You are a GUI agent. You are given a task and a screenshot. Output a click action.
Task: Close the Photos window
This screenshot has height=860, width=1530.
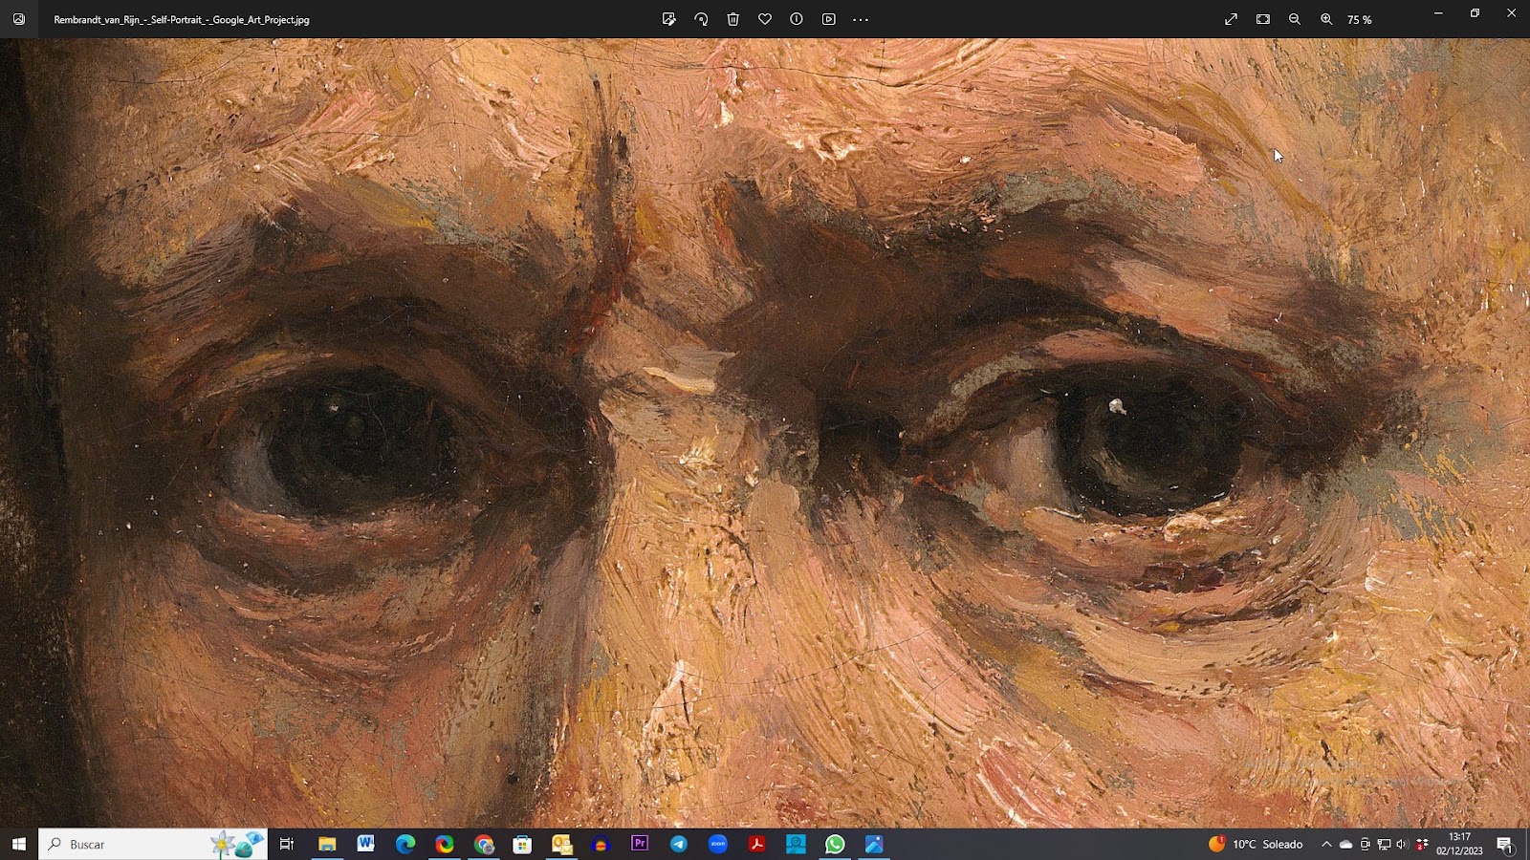(x=1511, y=13)
